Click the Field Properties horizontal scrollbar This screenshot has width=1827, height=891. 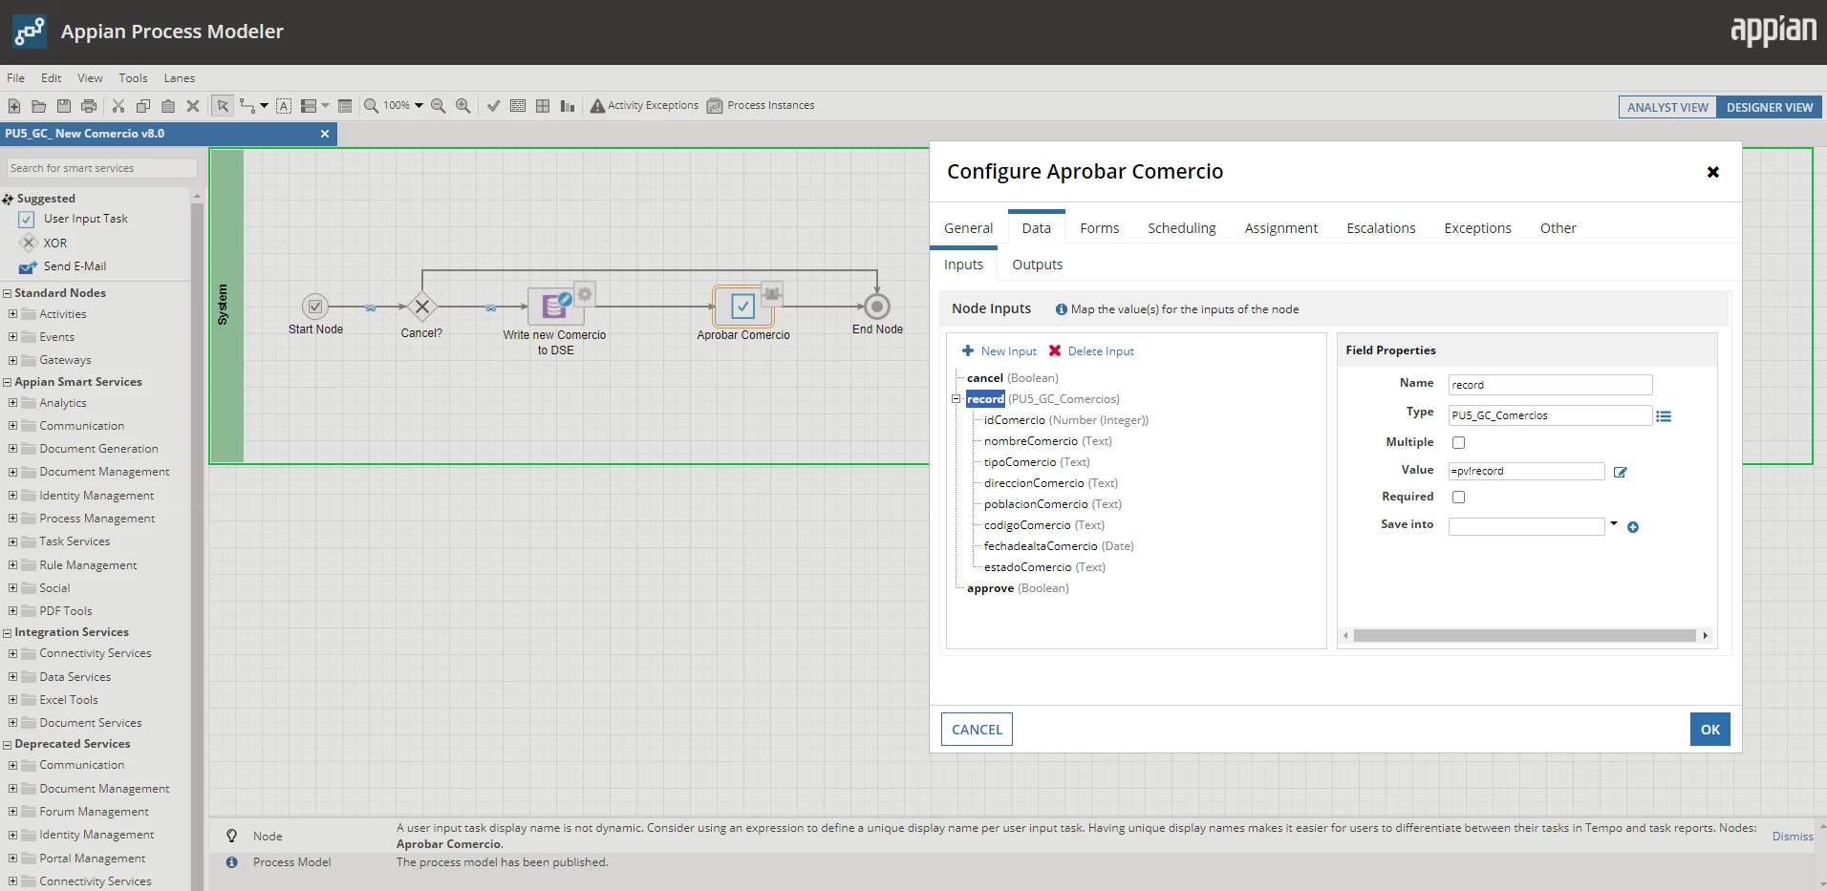(1526, 636)
